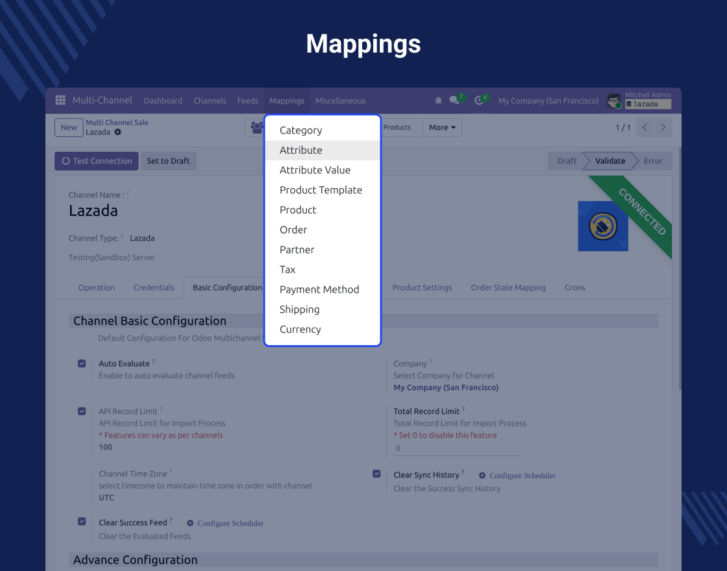Switch to Crons tab
Image resolution: width=727 pixels, height=571 pixels.
(574, 287)
